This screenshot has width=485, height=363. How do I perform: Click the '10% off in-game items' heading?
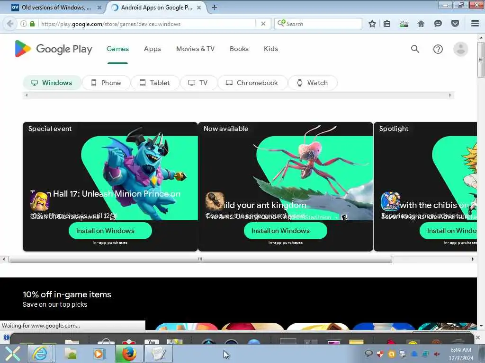click(67, 294)
